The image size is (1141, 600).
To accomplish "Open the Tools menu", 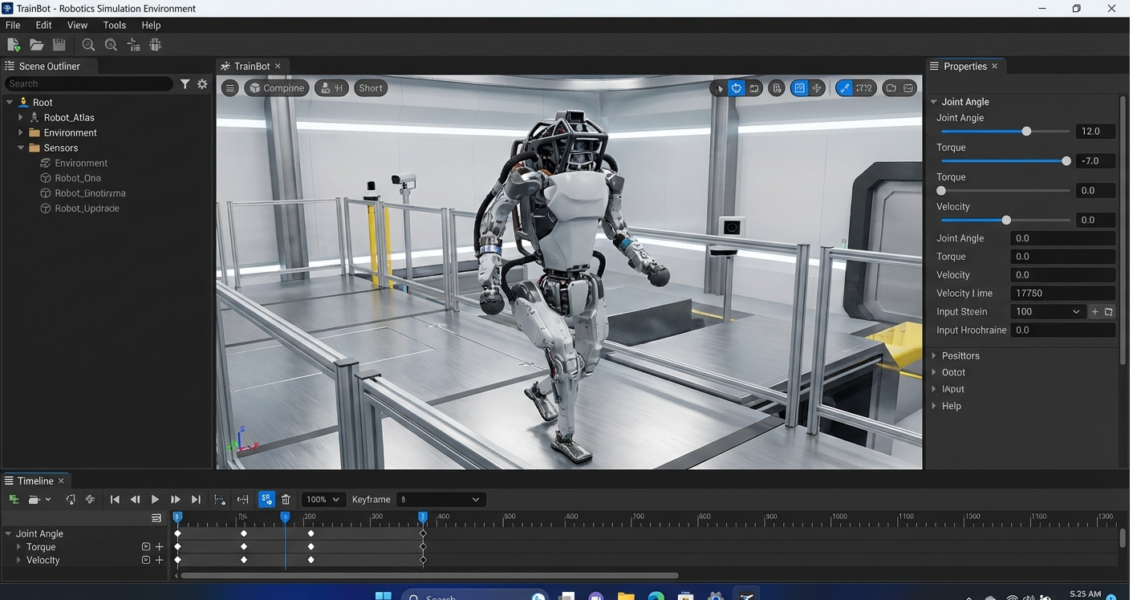I will coord(114,25).
